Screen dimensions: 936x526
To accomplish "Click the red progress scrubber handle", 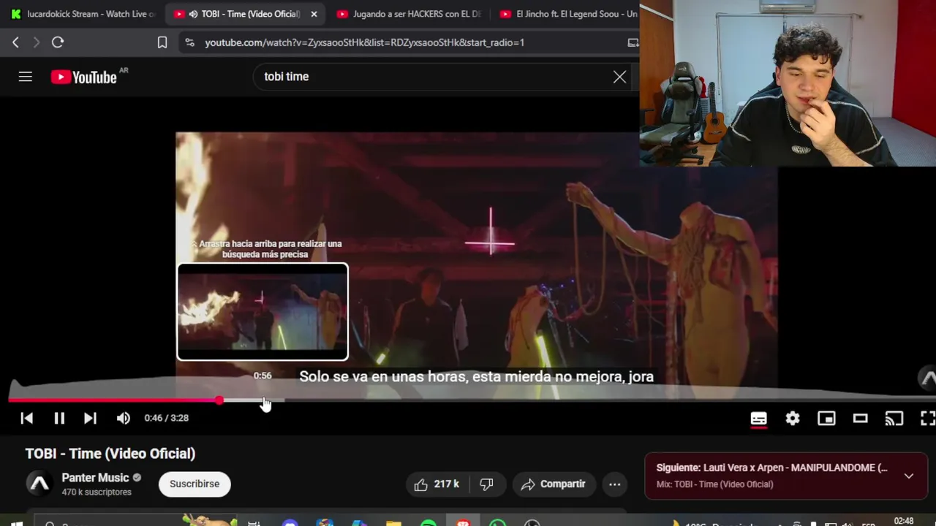I will pos(219,400).
